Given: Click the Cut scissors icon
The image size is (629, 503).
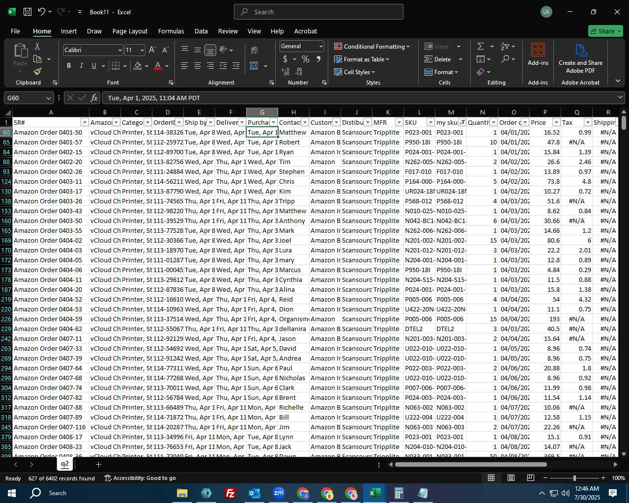Looking at the screenshot, I should [x=37, y=46].
